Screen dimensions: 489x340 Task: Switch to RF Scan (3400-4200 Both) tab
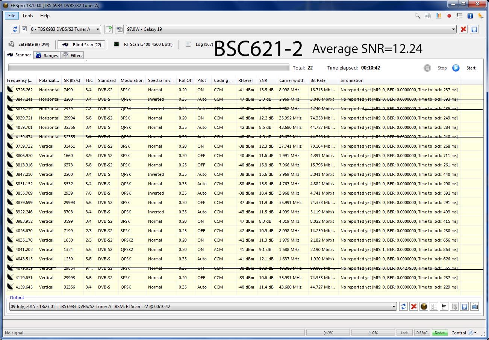pyautogui.click(x=143, y=44)
